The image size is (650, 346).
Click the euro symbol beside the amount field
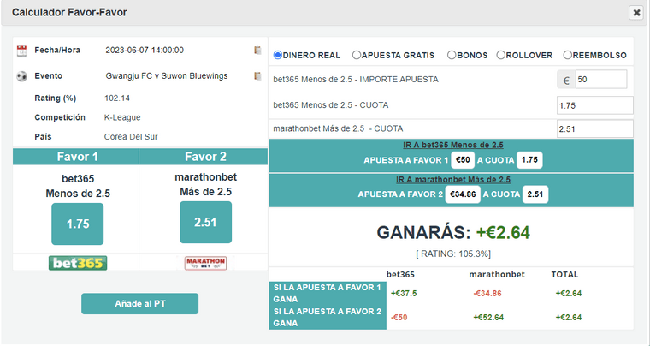[x=566, y=80]
